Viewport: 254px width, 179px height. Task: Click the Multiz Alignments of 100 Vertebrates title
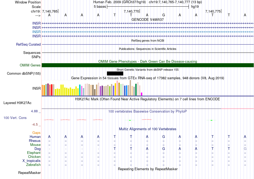(148, 129)
